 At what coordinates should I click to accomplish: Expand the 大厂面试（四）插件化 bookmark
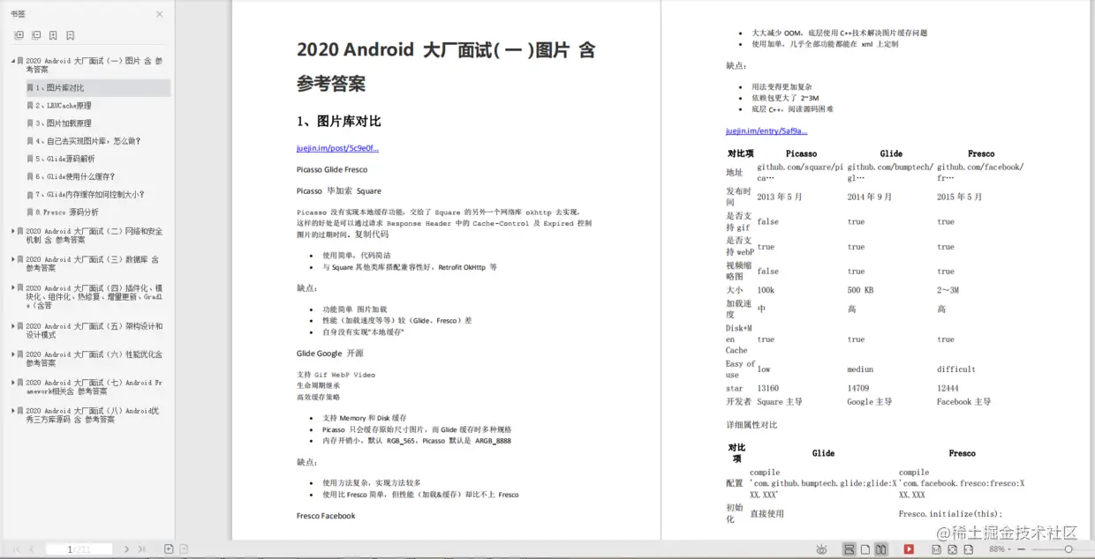(x=13, y=287)
